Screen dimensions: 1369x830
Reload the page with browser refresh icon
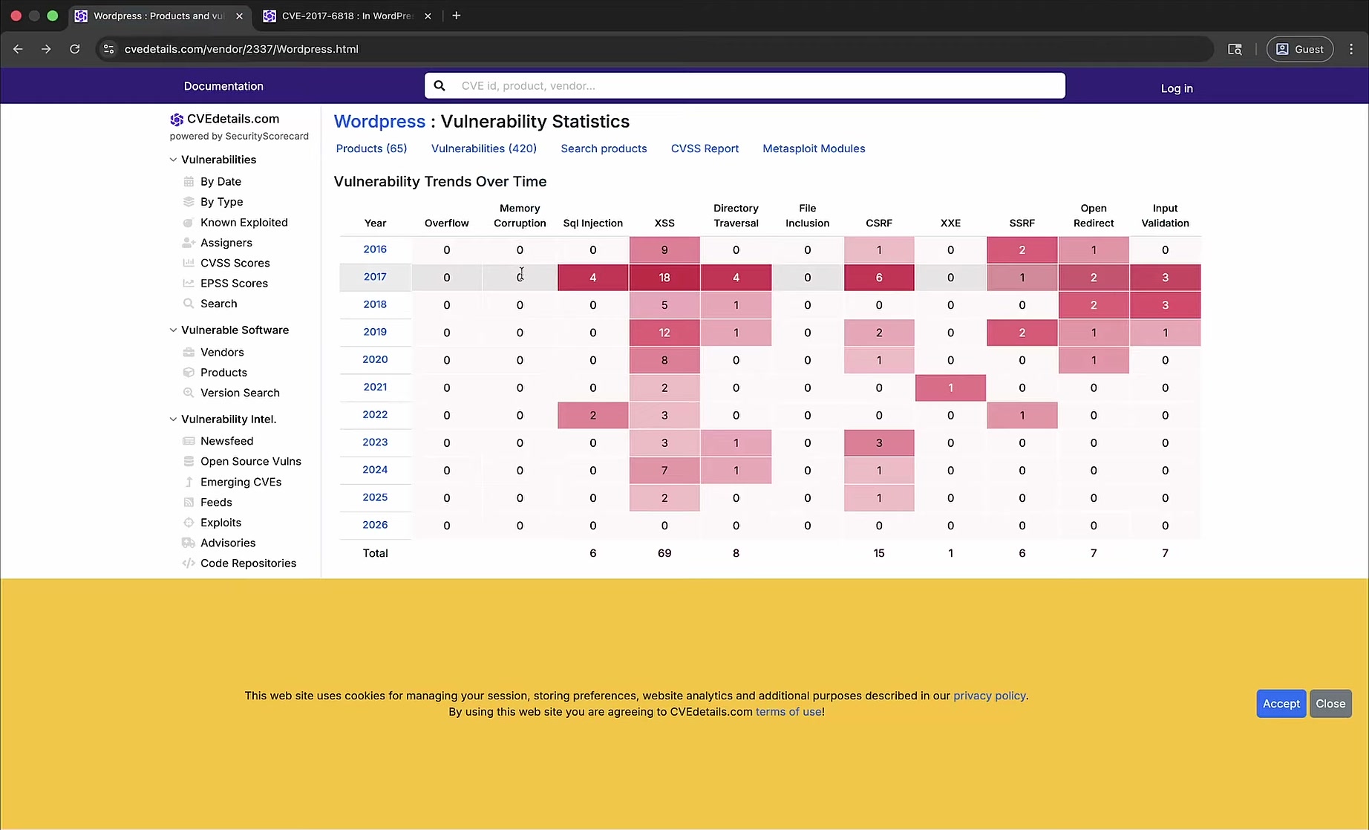(75, 49)
